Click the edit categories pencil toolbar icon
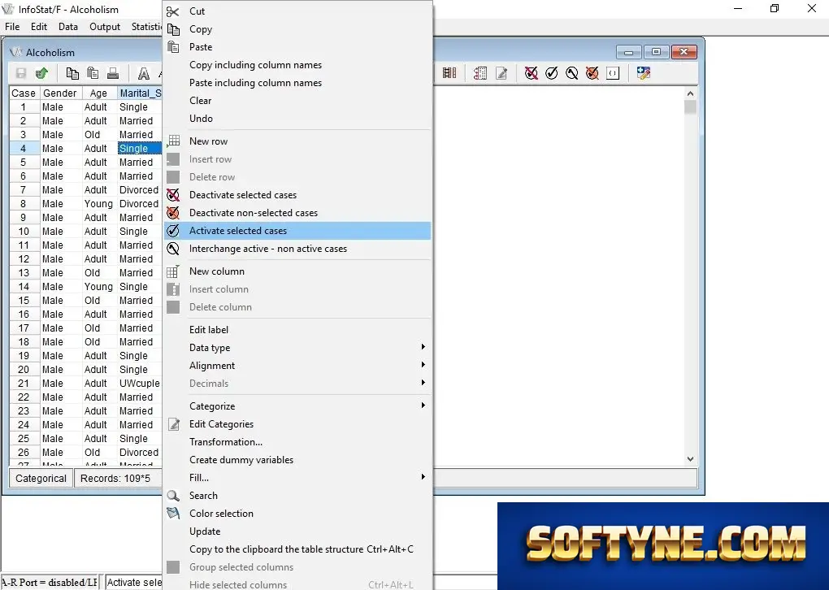The height and width of the screenshot is (590, 829). click(x=501, y=73)
